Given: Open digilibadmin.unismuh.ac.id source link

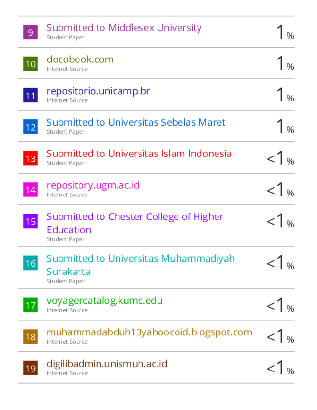Looking at the screenshot, I should (x=107, y=364).
